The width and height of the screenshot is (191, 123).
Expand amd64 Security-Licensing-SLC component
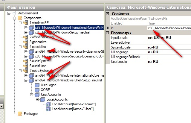pyautogui.click(x=26, y=51)
